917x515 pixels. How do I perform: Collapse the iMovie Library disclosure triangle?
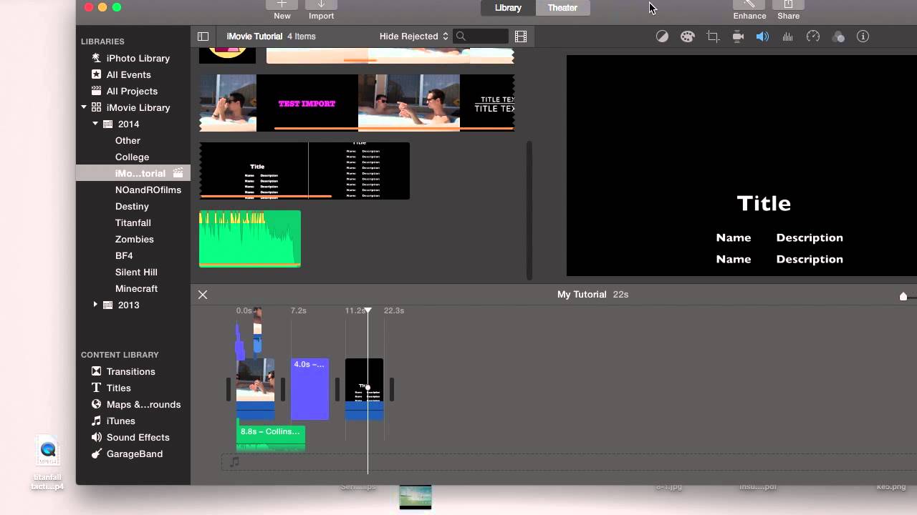pyautogui.click(x=83, y=107)
